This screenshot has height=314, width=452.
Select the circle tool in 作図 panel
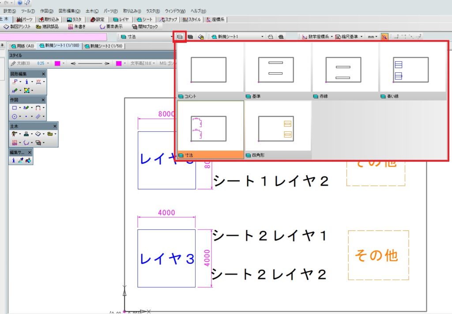15,117
